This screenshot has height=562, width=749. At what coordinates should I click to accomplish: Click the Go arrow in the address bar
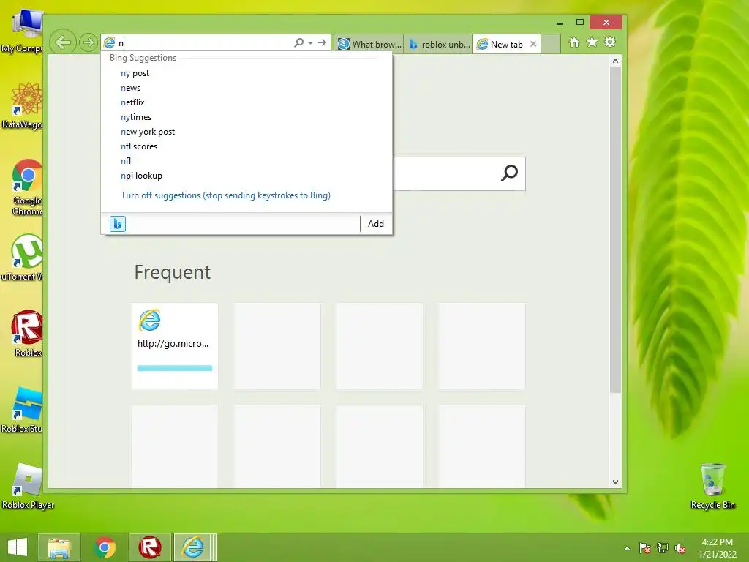pyautogui.click(x=323, y=42)
